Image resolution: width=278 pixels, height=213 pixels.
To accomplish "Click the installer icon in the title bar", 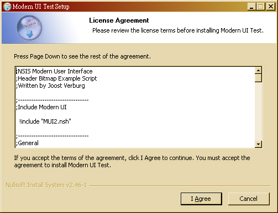I will 7,7.
